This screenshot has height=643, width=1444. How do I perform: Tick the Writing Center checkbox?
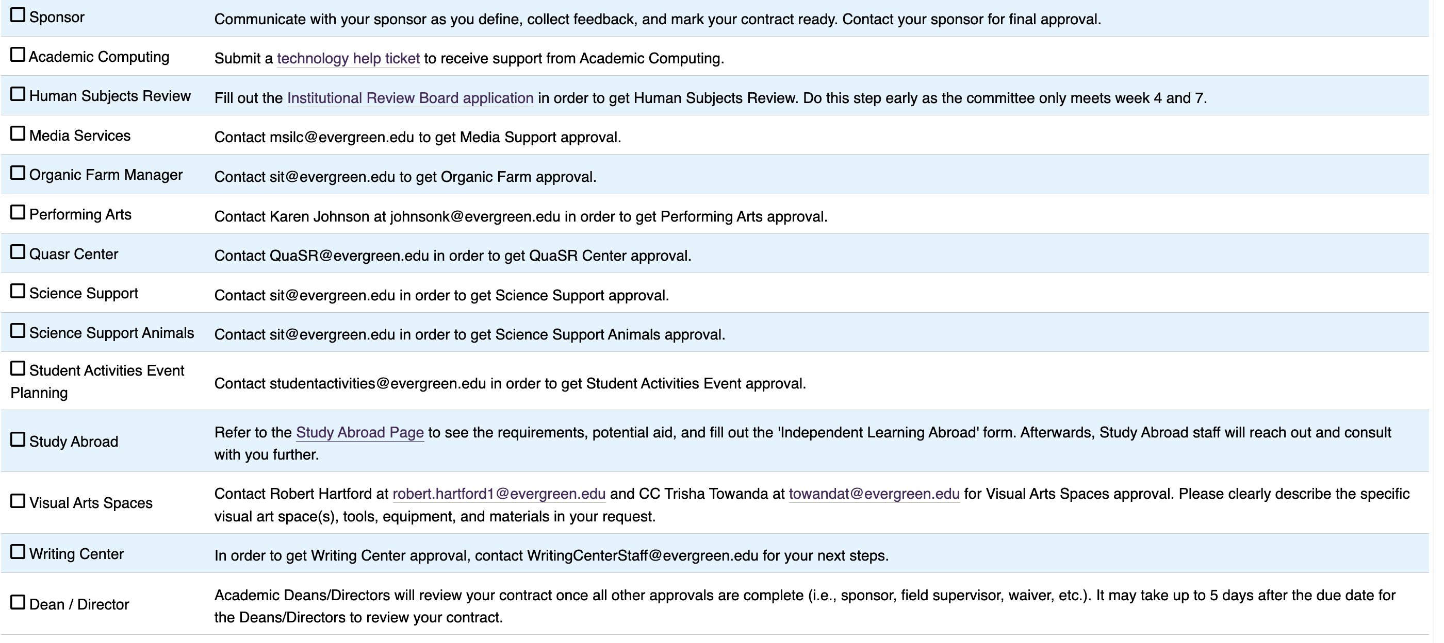point(18,552)
